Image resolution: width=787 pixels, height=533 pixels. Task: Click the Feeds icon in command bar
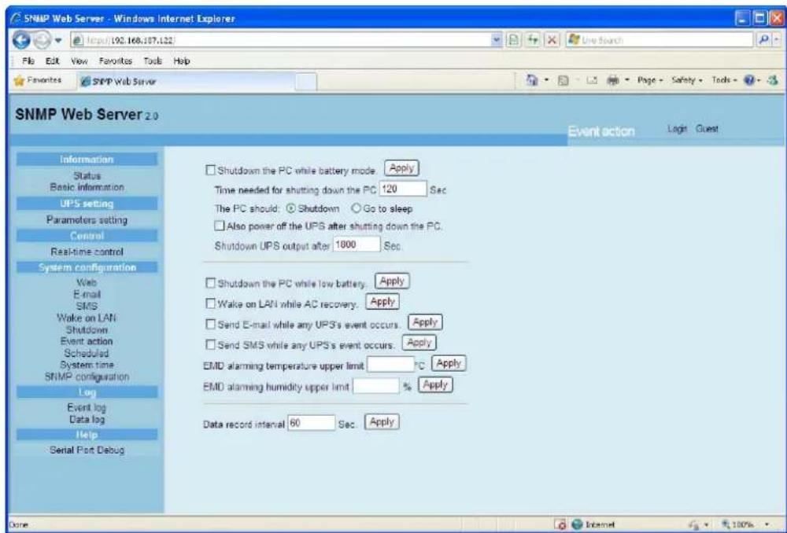(x=564, y=79)
